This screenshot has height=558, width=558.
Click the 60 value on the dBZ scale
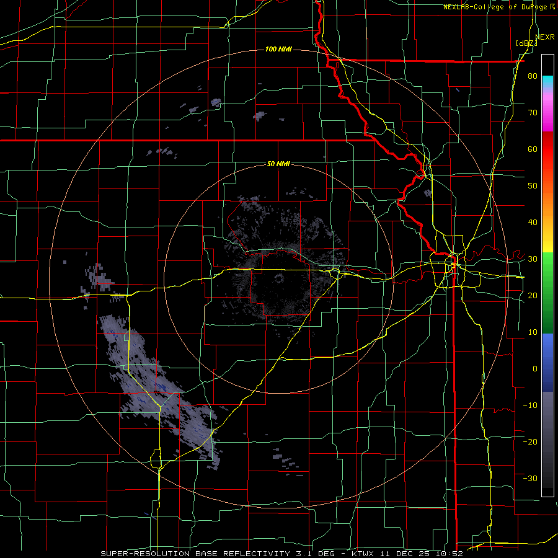click(x=533, y=149)
